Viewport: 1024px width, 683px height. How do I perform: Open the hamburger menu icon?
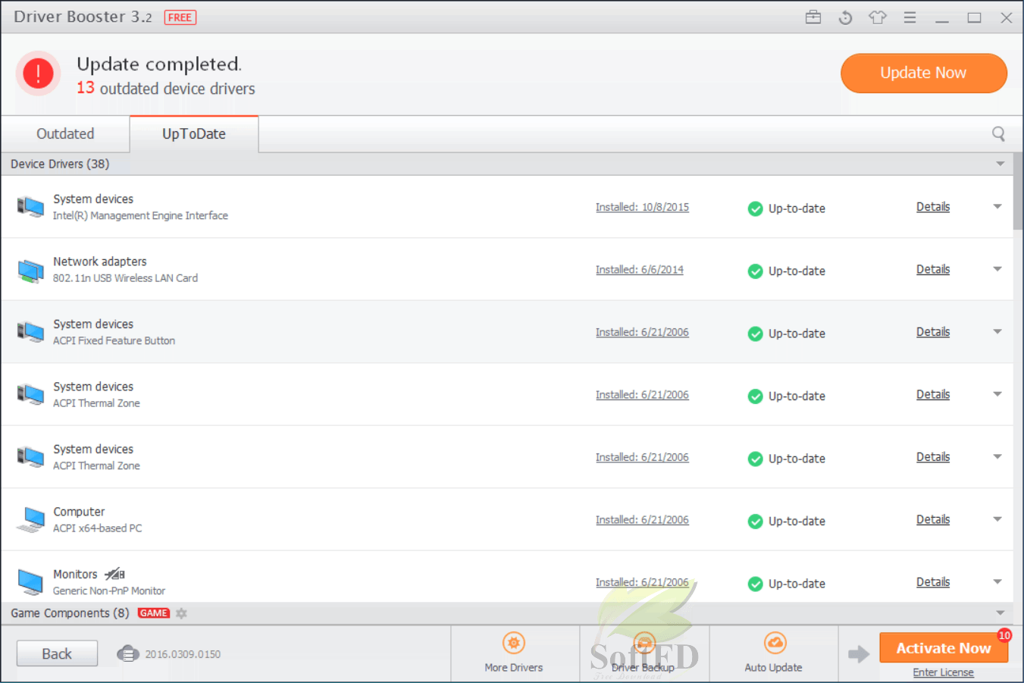click(910, 17)
